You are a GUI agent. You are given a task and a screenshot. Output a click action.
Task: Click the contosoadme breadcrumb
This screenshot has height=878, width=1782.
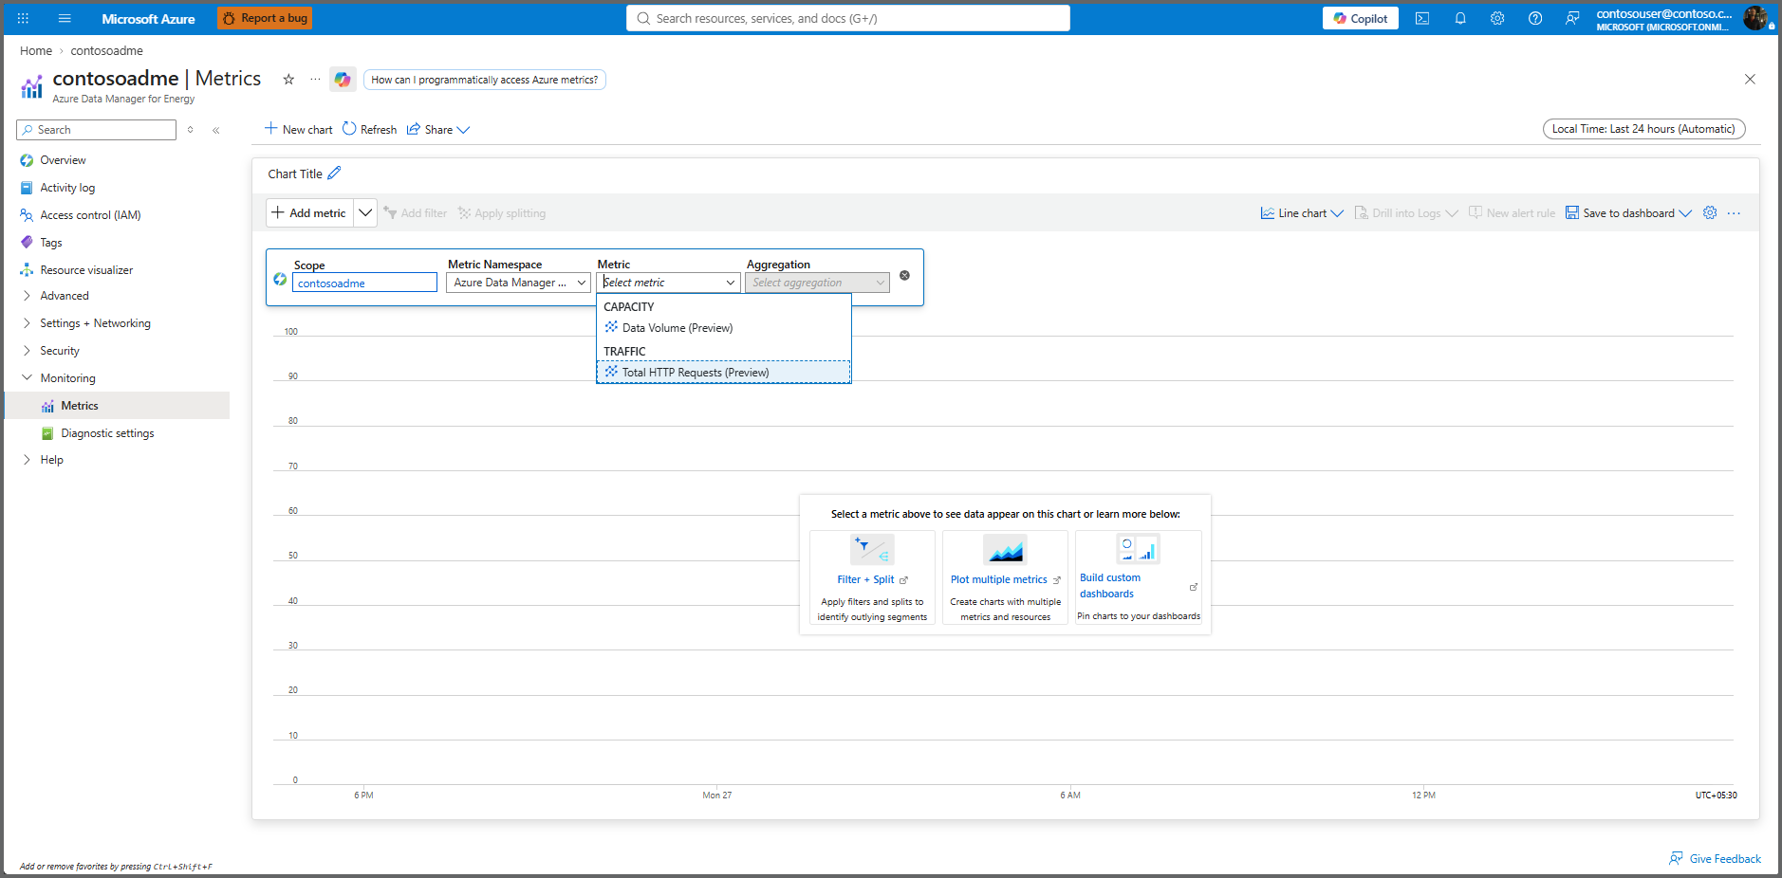tap(107, 51)
